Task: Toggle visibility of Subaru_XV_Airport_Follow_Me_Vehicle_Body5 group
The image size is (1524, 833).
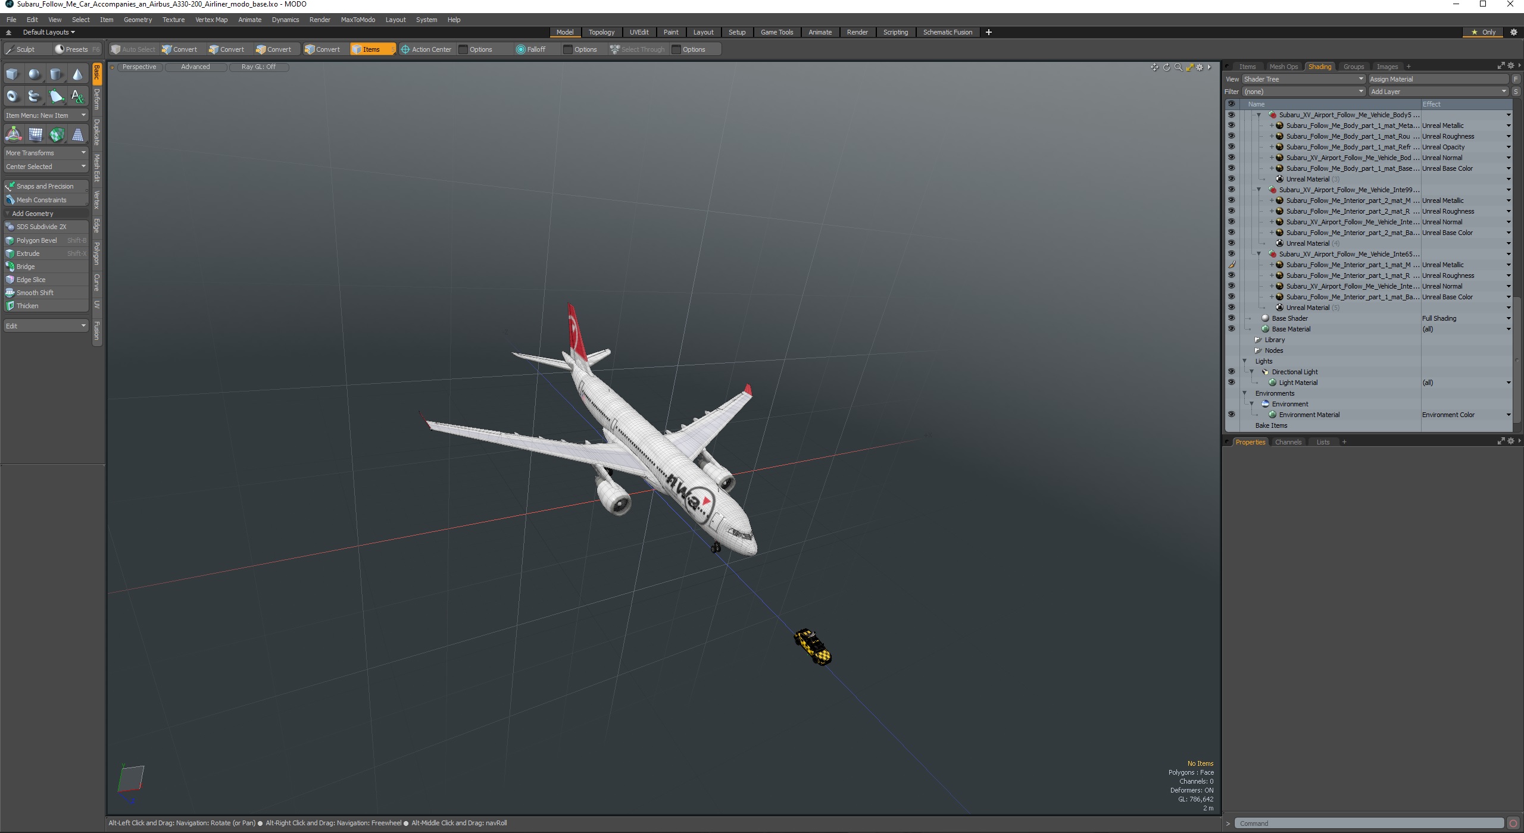Action: click(x=1231, y=115)
